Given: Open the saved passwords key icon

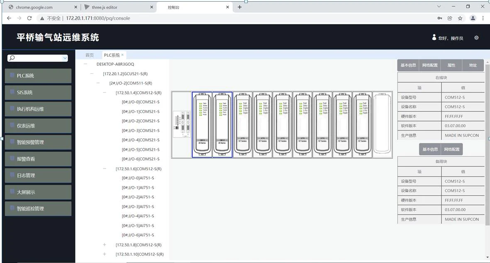Looking at the screenshot, I should click(440, 18).
